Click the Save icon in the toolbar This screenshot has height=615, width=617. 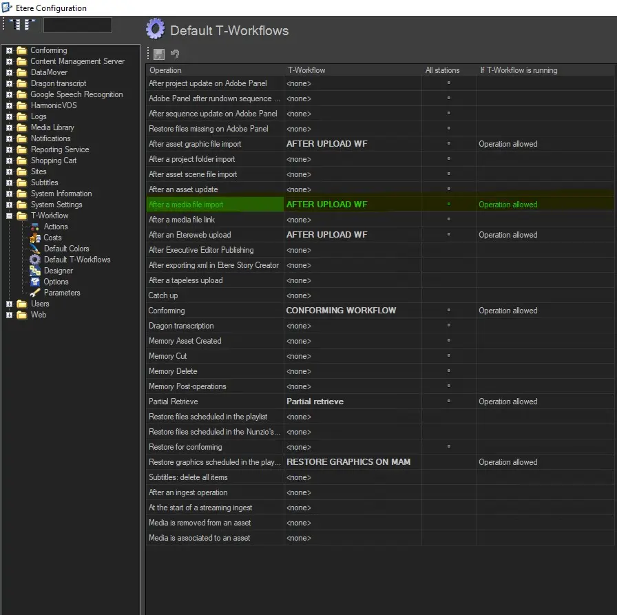pyautogui.click(x=159, y=54)
